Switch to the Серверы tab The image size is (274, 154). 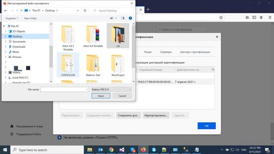click(x=166, y=52)
